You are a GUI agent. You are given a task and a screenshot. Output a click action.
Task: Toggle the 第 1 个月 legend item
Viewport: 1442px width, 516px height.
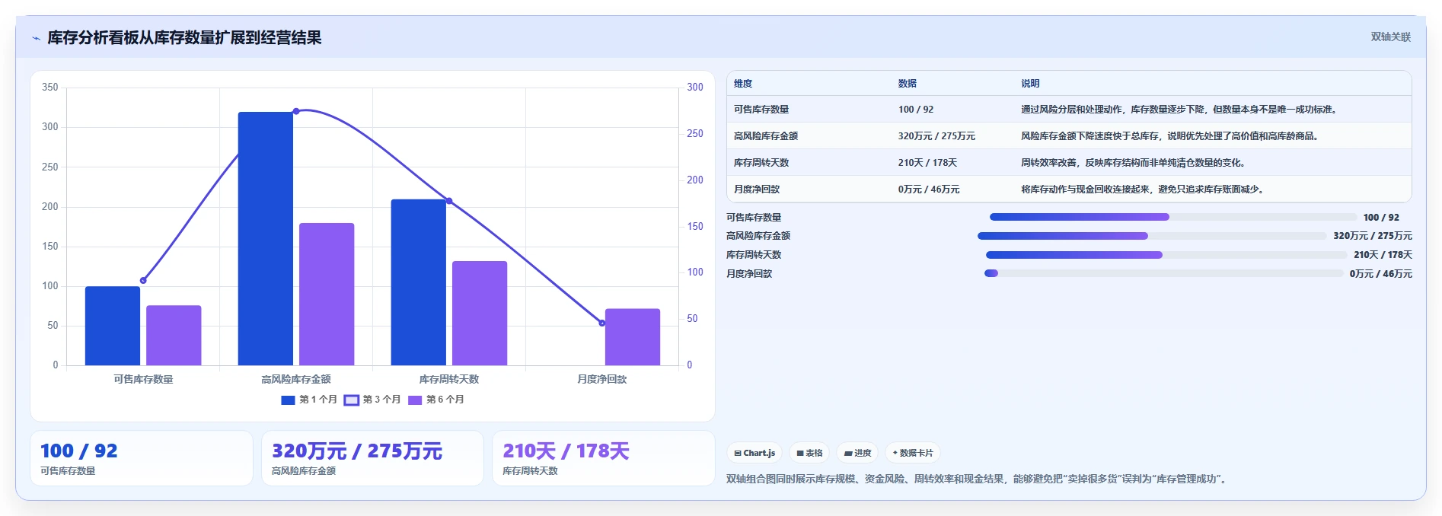pyautogui.click(x=309, y=400)
